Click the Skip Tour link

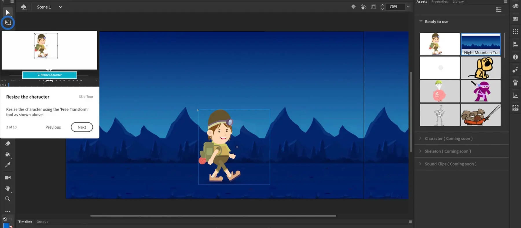(x=86, y=97)
